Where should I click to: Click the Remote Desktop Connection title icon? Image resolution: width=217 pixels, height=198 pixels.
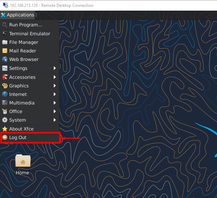coord(5,5)
